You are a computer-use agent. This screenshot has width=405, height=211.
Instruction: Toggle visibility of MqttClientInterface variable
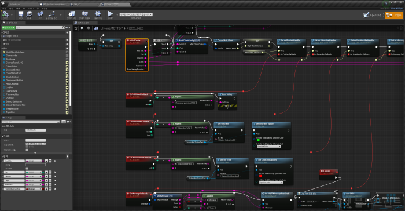[67, 52]
